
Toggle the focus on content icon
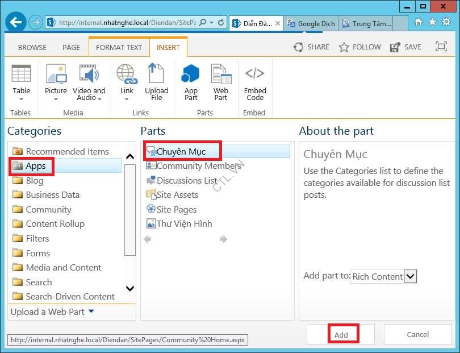pyautogui.click(x=441, y=47)
